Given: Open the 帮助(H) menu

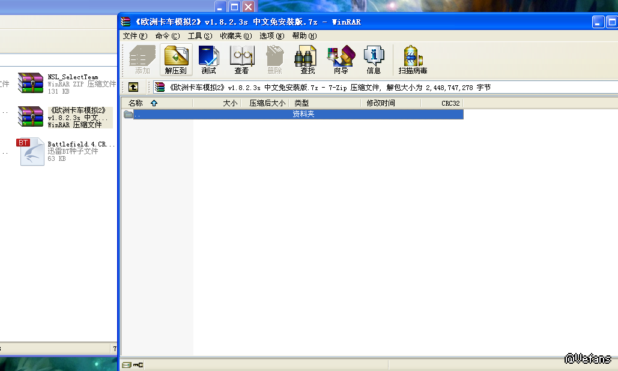Looking at the screenshot, I should pos(304,36).
